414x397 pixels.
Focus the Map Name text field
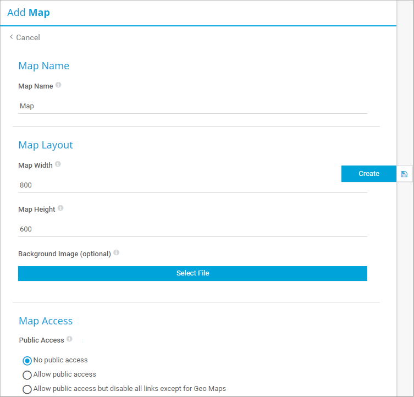pos(192,106)
